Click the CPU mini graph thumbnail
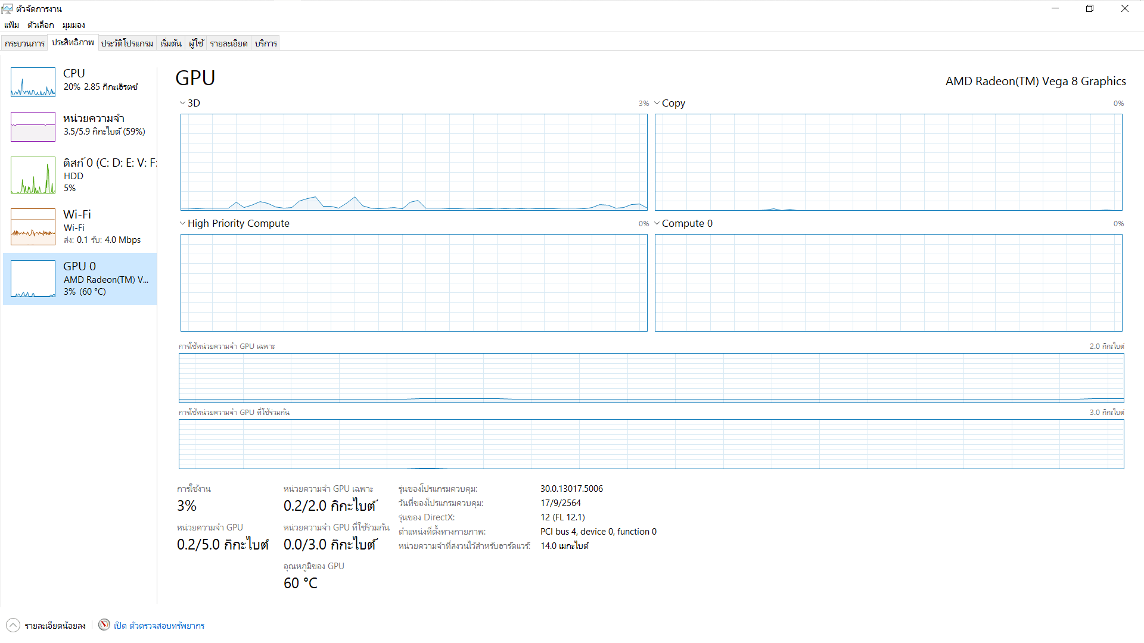This screenshot has width=1144, height=643. [33, 82]
